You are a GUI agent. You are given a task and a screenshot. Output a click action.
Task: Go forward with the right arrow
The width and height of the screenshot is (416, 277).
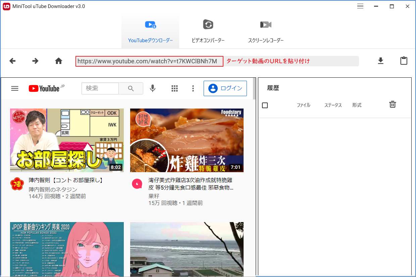[35, 61]
